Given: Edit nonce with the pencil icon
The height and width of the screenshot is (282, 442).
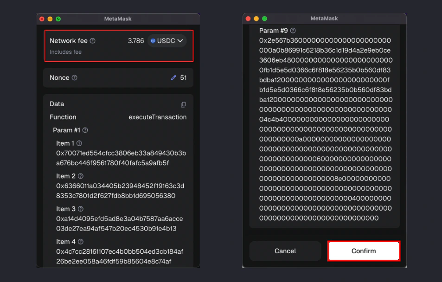Looking at the screenshot, I should [173, 77].
